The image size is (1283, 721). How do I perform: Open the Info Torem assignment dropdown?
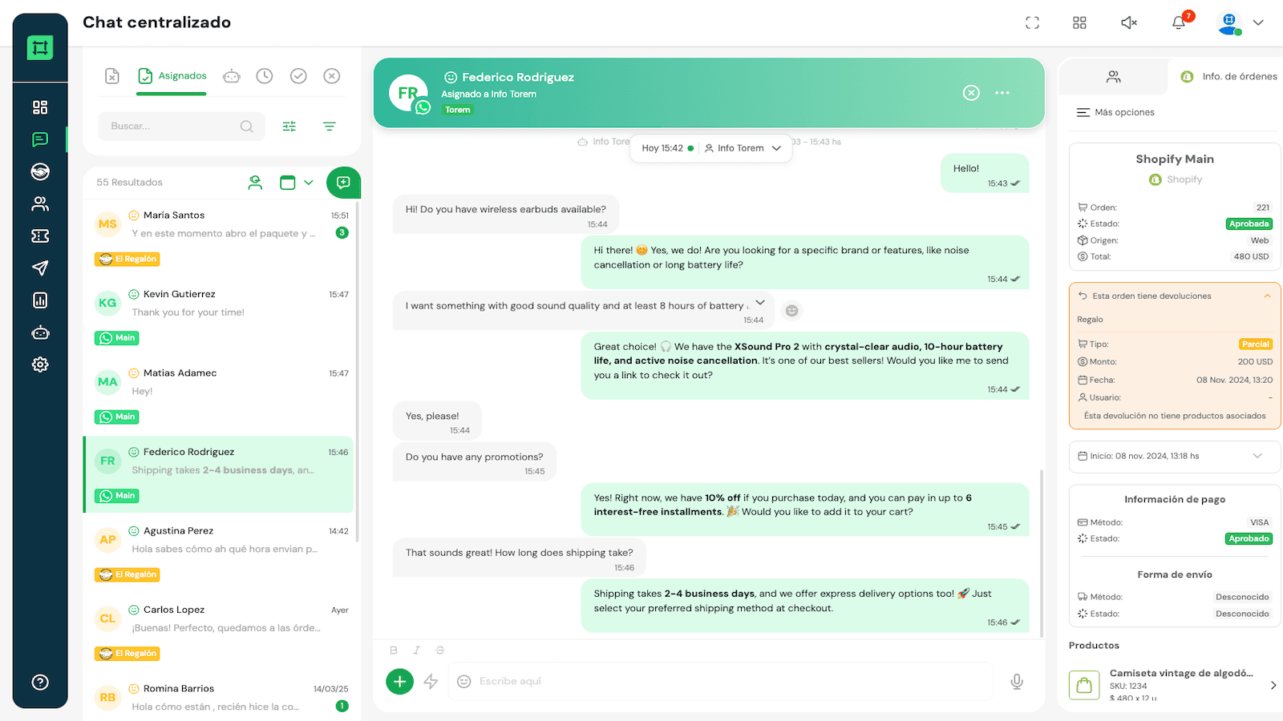tap(744, 147)
